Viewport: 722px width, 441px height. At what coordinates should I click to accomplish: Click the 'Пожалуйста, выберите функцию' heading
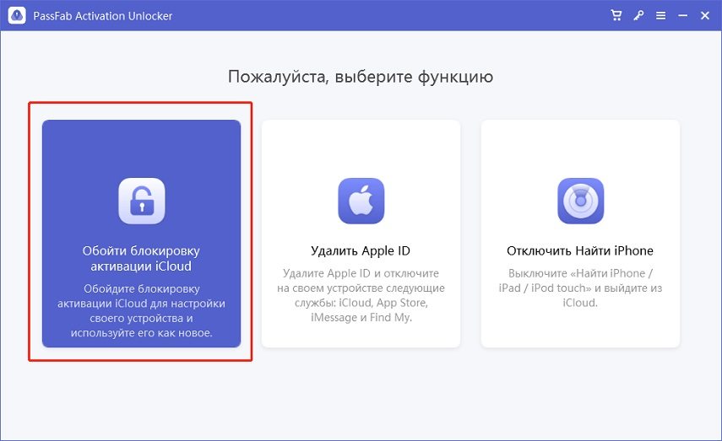[x=361, y=77]
